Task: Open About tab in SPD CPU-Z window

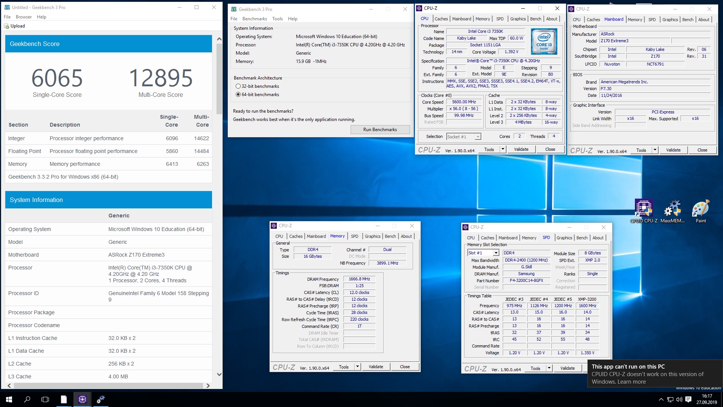Action: [598, 238]
